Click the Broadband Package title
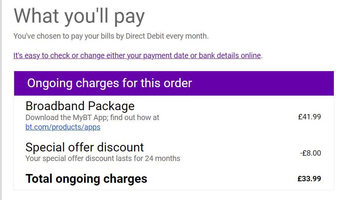Image resolution: width=343 pixels, height=200 pixels. coord(80,106)
